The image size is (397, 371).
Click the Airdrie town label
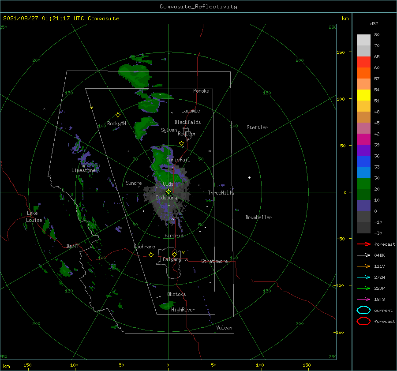tap(174, 236)
